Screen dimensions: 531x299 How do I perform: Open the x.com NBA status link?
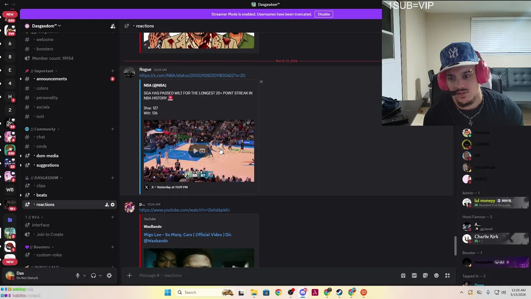coord(192,76)
